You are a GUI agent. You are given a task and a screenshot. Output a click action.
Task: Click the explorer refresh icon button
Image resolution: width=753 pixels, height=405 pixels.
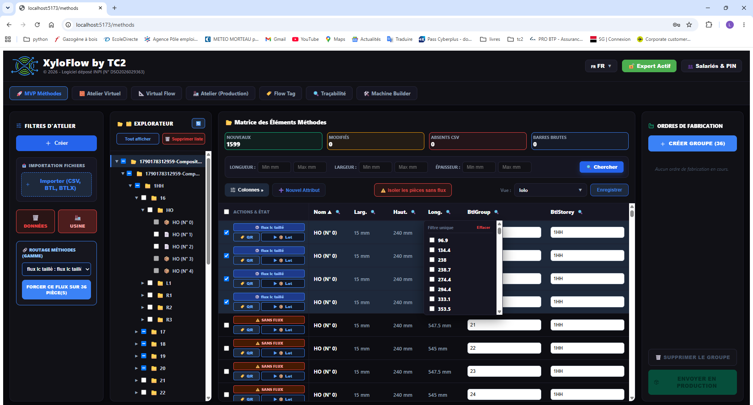pyautogui.click(x=198, y=123)
